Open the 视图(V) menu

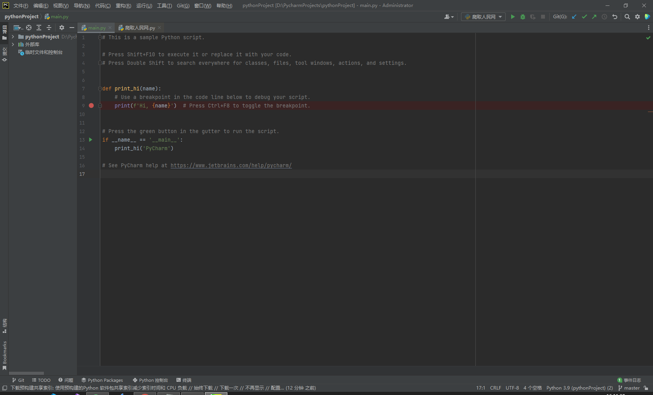point(61,5)
